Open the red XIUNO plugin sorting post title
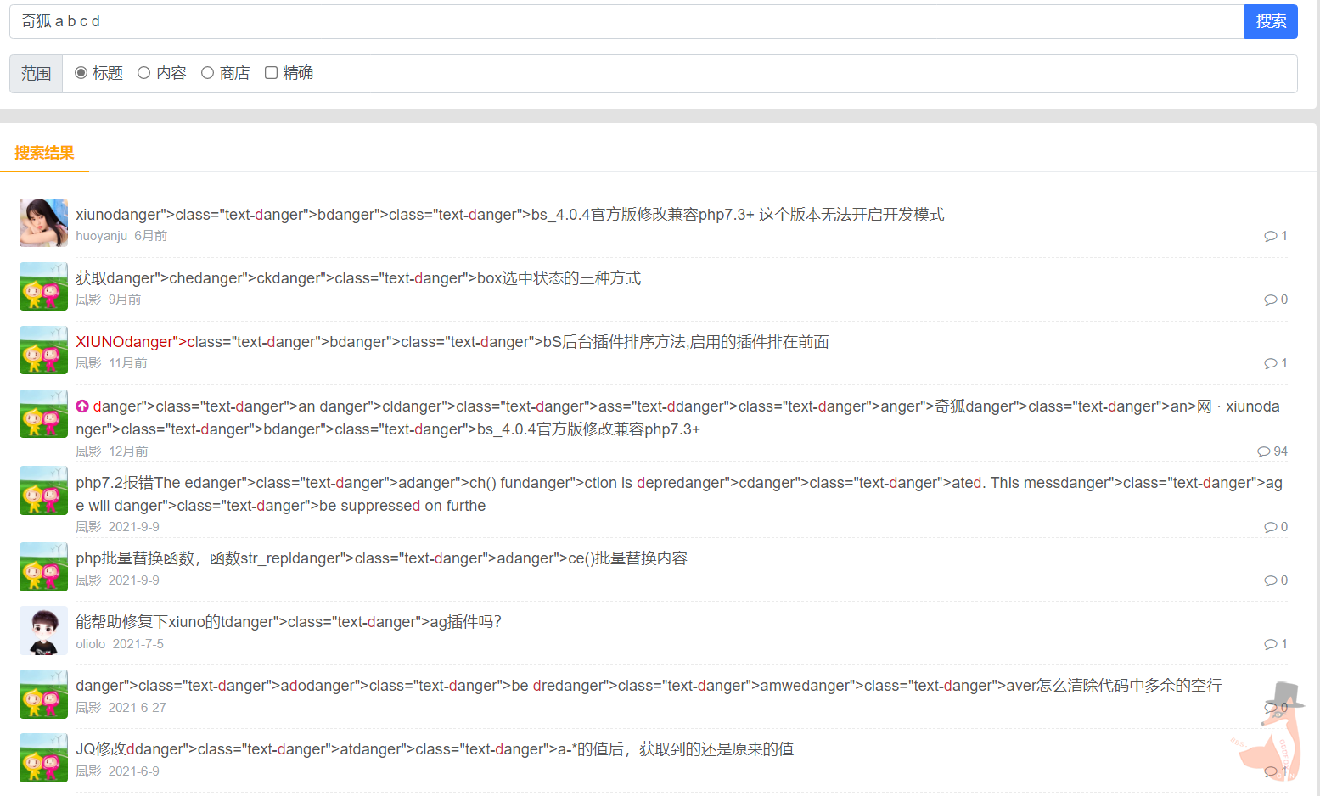 click(x=452, y=342)
